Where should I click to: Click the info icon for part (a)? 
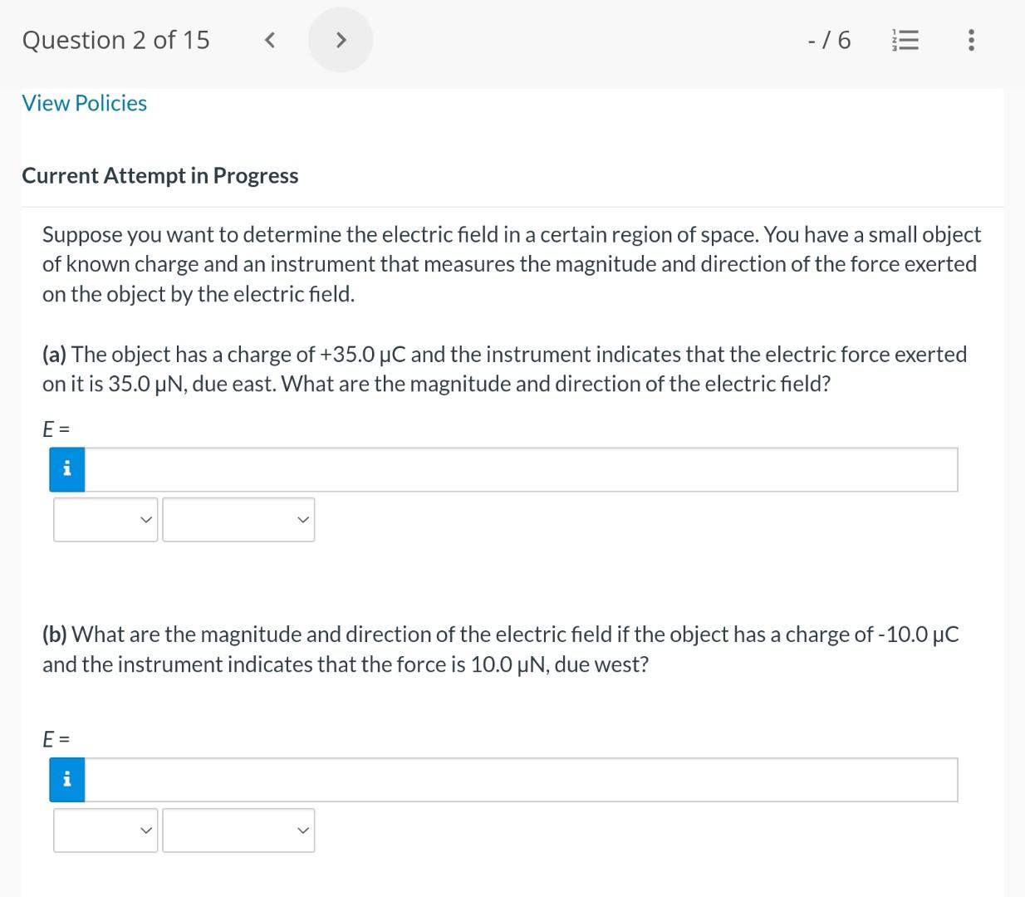67,469
